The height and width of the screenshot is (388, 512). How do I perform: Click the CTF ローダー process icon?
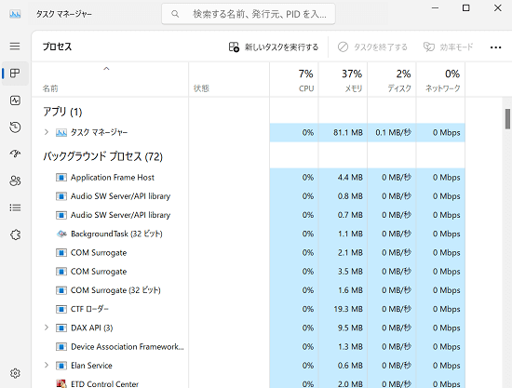[x=61, y=309]
